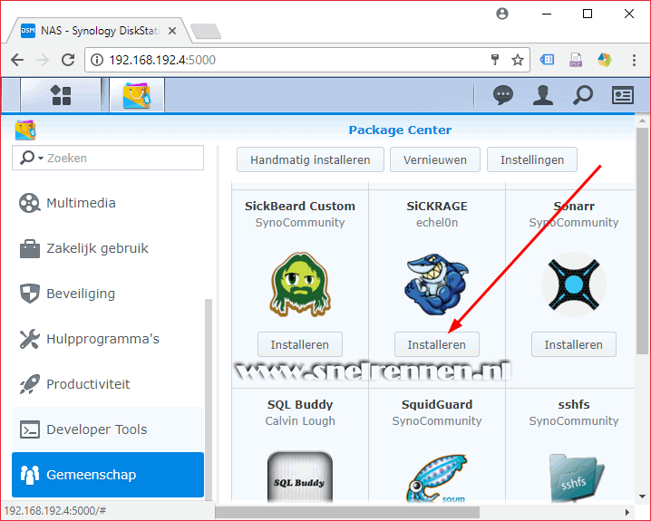Reload the page in the browser

pyautogui.click(x=68, y=60)
